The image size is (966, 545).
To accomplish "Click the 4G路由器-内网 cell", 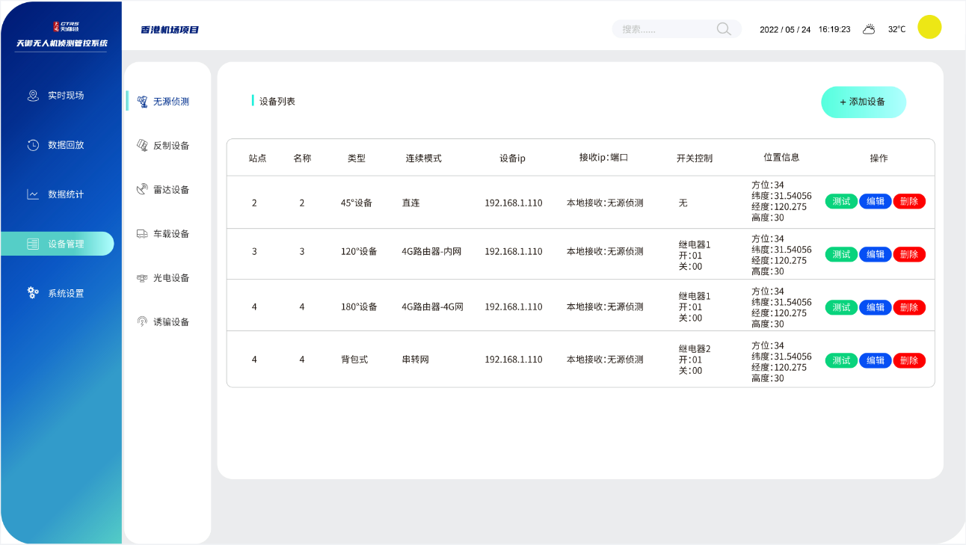I will (x=431, y=251).
